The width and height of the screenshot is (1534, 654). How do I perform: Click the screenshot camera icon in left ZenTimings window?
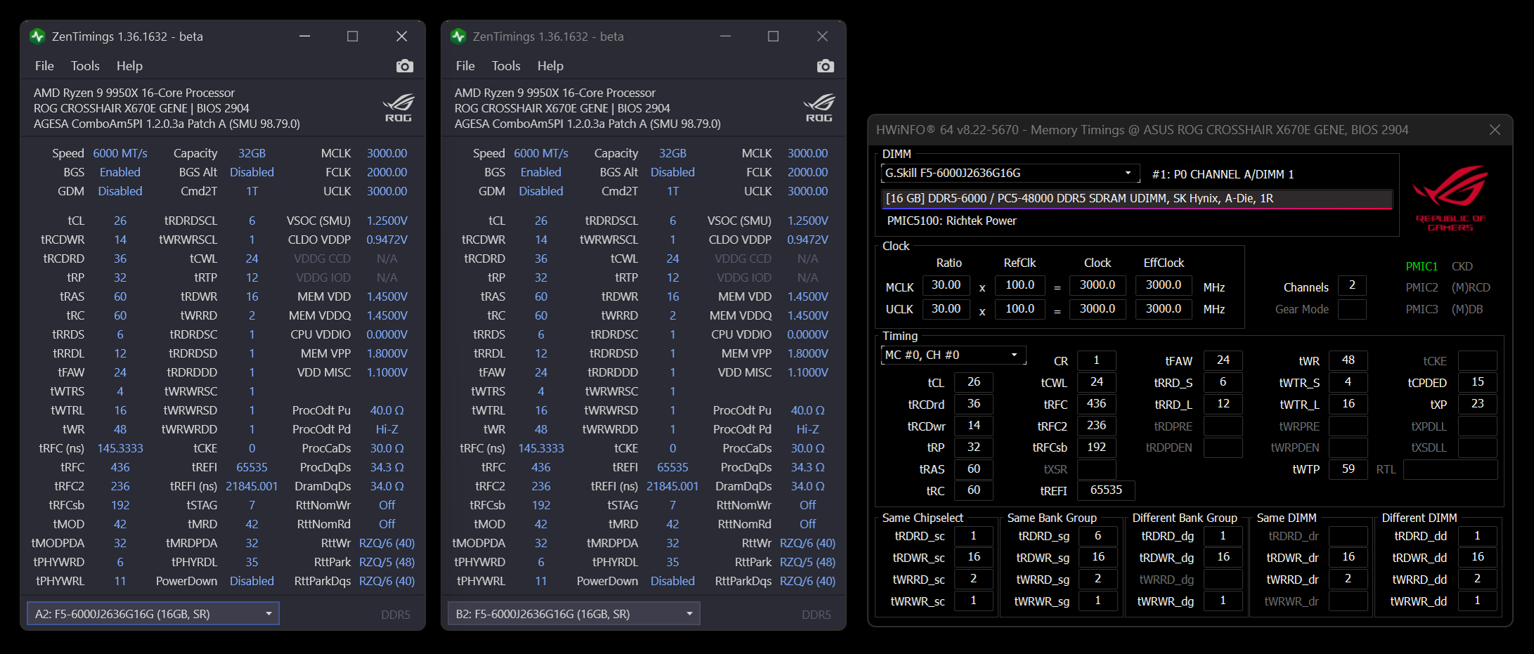click(405, 66)
